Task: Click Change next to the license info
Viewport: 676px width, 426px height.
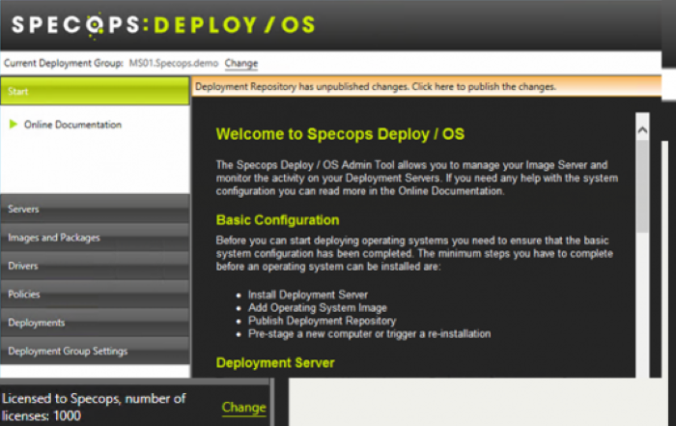Action: point(243,407)
